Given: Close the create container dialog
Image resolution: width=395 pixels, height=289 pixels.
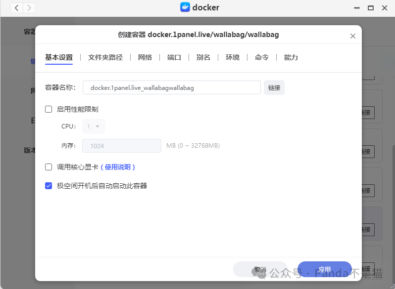Looking at the screenshot, I should [352, 36].
